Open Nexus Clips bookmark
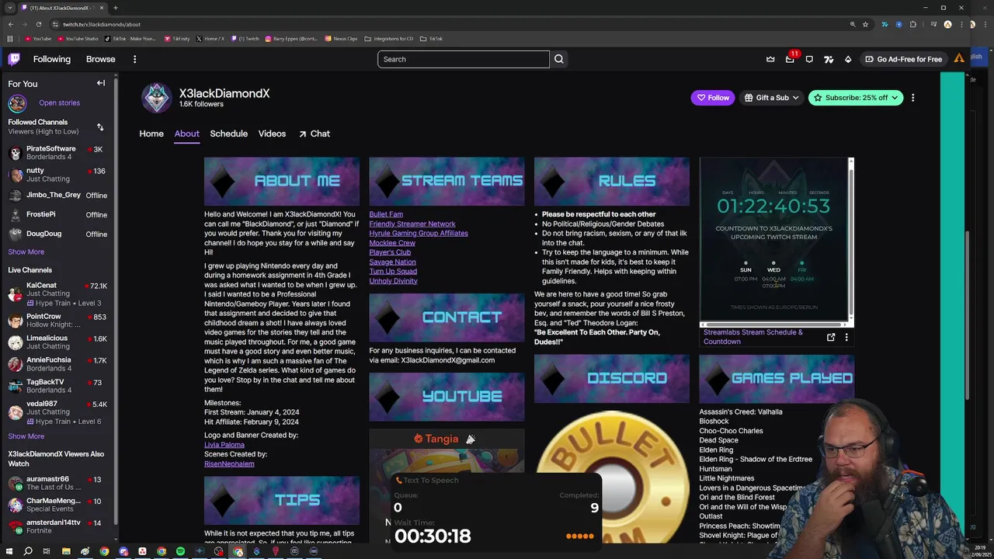This screenshot has width=994, height=559. tap(342, 38)
